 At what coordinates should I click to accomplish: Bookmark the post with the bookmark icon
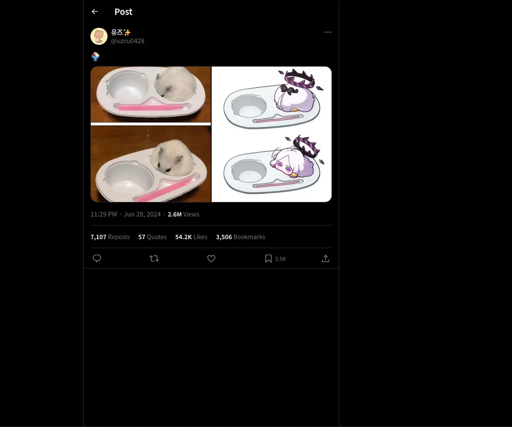click(x=268, y=258)
